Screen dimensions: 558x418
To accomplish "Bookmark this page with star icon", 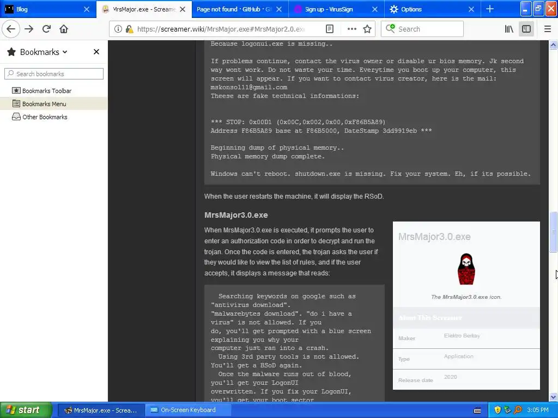I will click(367, 29).
